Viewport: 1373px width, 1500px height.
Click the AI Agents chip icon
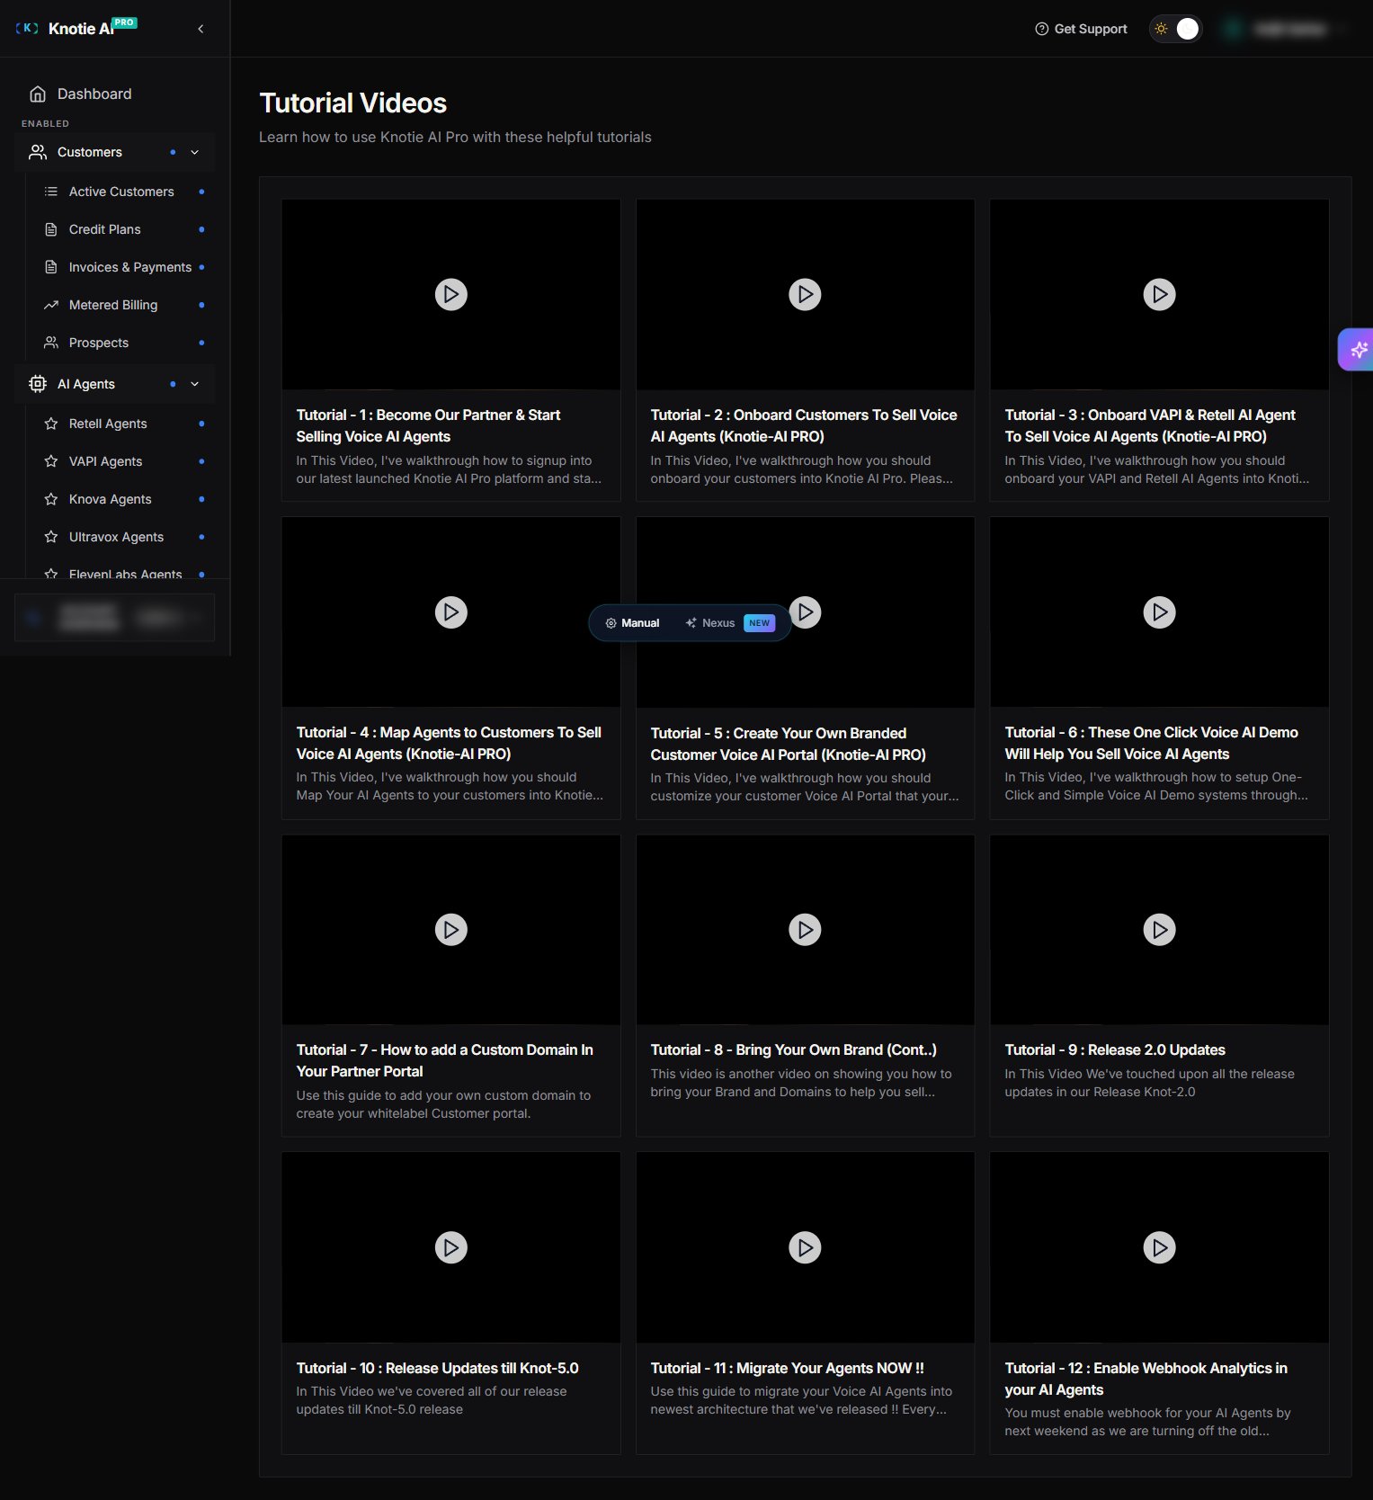[38, 384]
